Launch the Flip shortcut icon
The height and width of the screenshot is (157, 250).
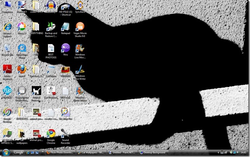[x=7, y=92]
